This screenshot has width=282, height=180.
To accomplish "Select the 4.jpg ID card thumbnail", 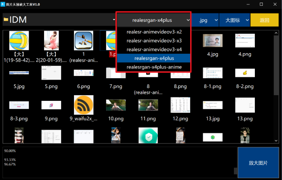I will click(213, 40).
